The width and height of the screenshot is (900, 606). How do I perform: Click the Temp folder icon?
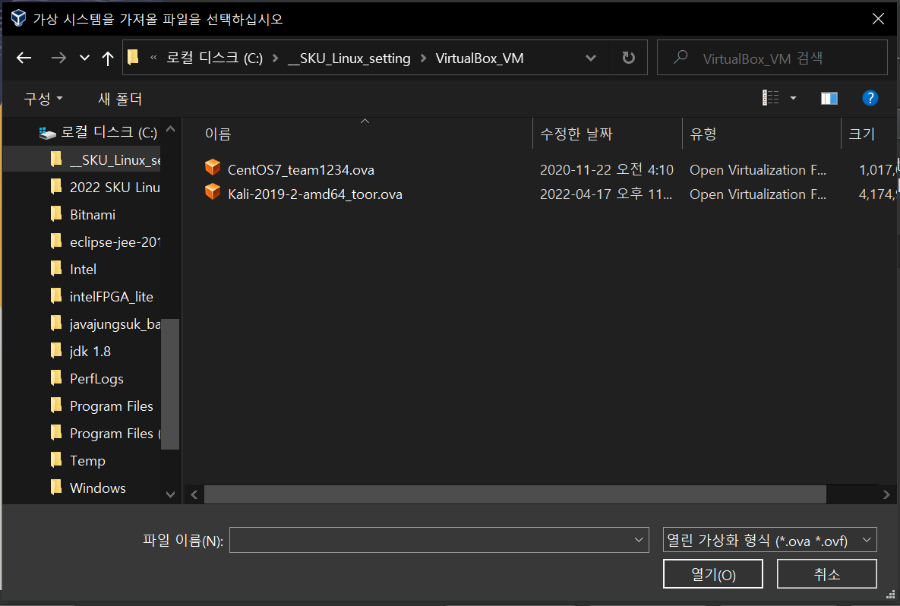(x=56, y=460)
